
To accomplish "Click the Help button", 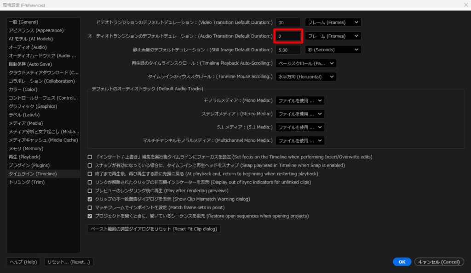I will point(23,262).
